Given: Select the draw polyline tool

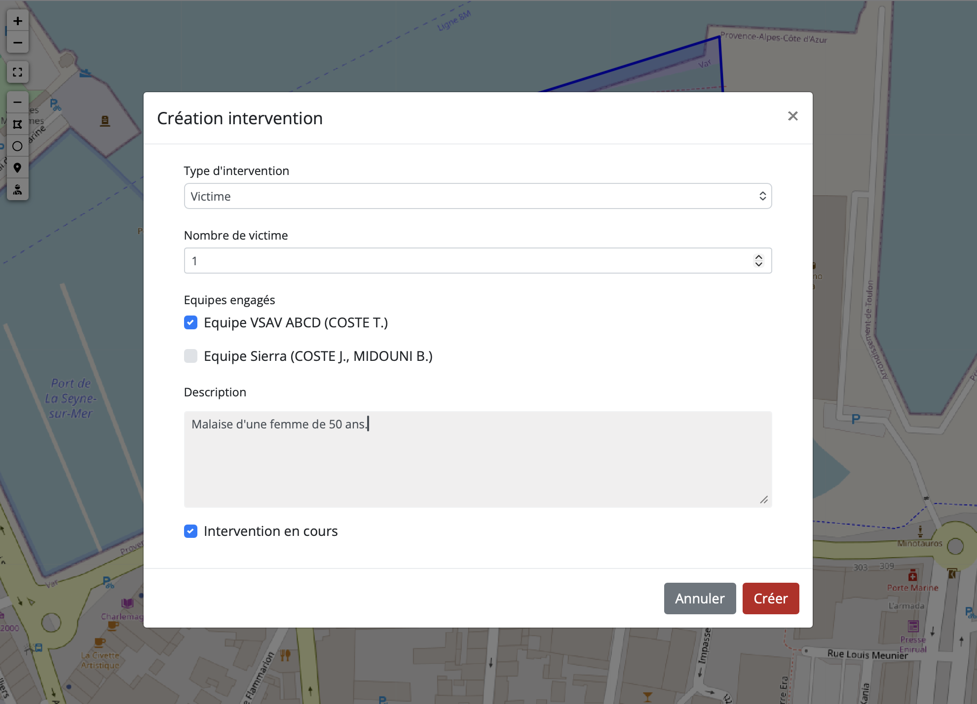Looking at the screenshot, I should (x=18, y=103).
